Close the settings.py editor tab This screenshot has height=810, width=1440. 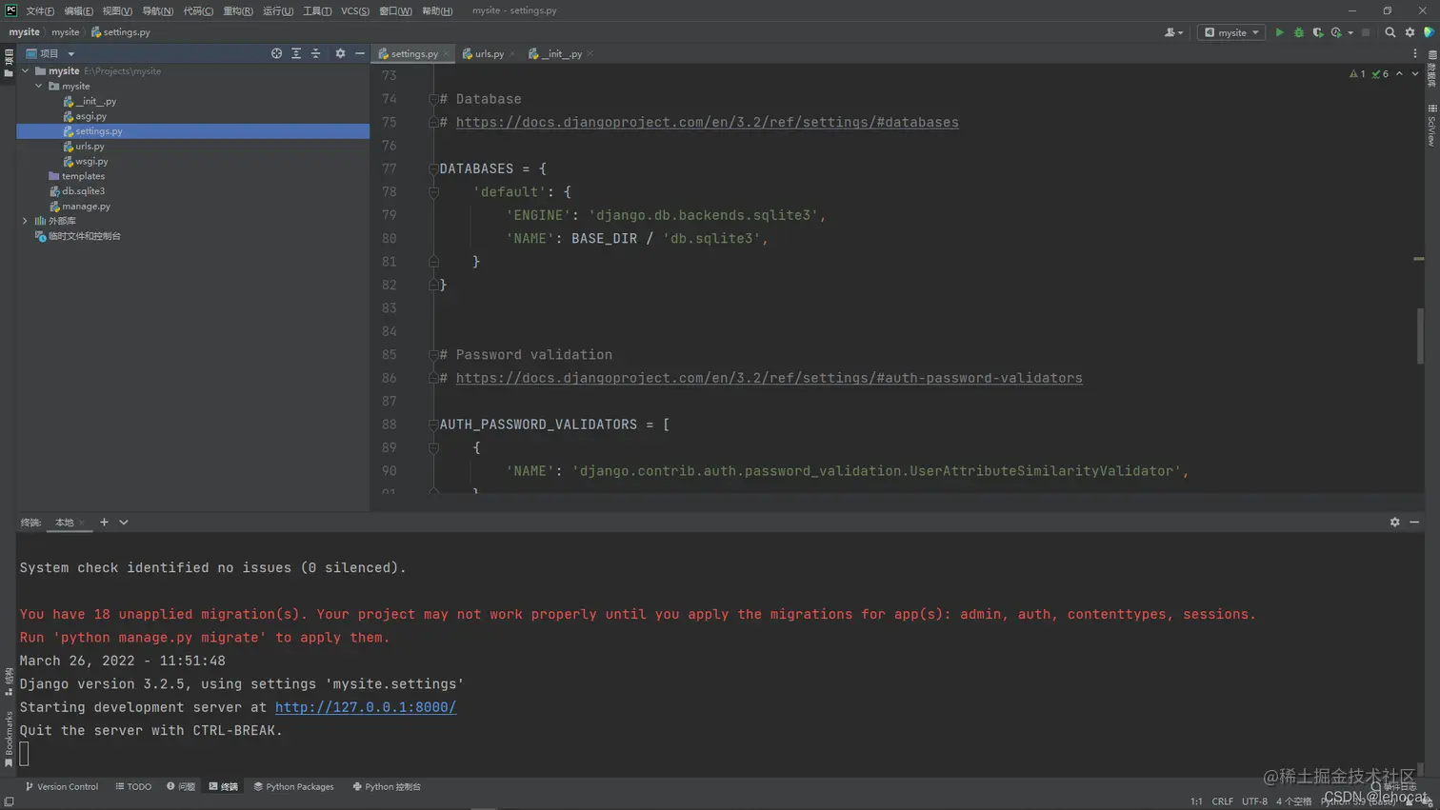446,54
